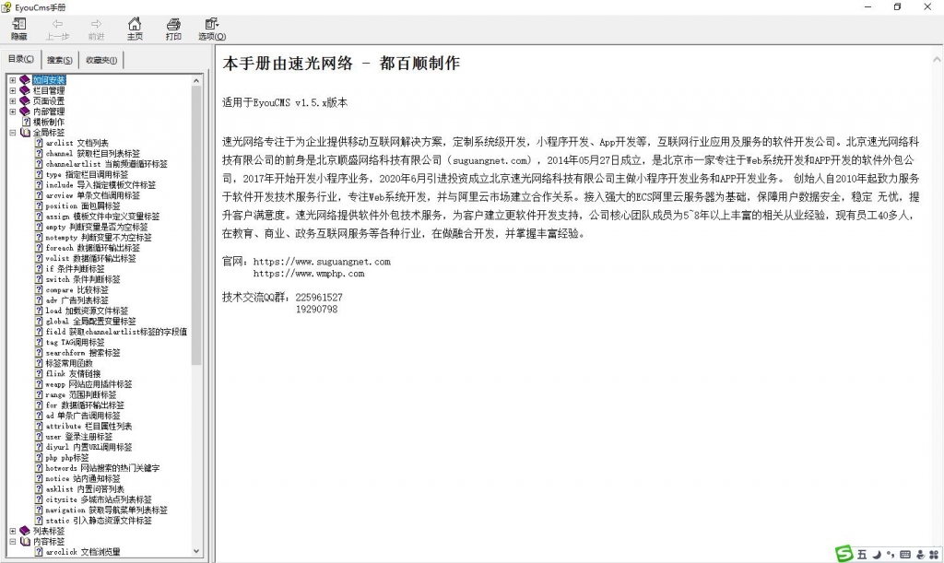The width and height of the screenshot is (944, 563).
Task: Click the book icon beside 栏目管理
Action: click(x=25, y=91)
